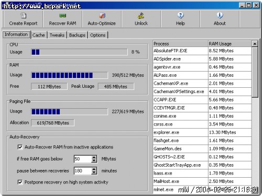The image size is (262, 196).
Task: Select the flashget.exe process row
Action: [202, 141]
